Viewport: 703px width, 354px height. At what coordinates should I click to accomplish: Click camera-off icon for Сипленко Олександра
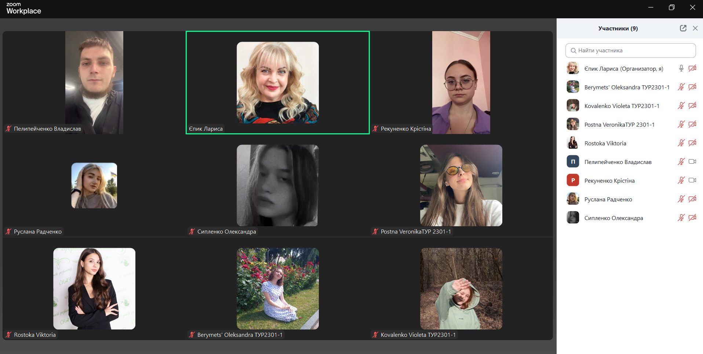[x=692, y=218]
